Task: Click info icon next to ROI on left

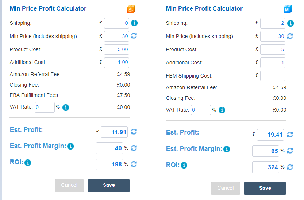Action: pos(28,163)
